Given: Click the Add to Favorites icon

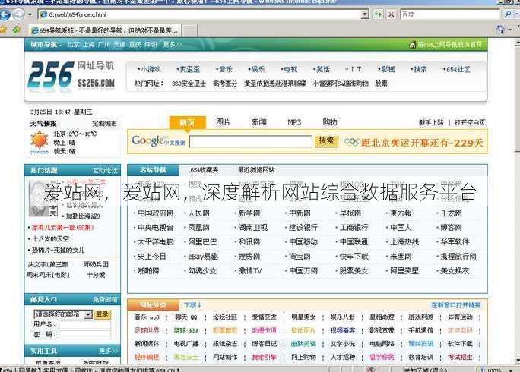Looking at the screenshot, I should coord(16,30).
